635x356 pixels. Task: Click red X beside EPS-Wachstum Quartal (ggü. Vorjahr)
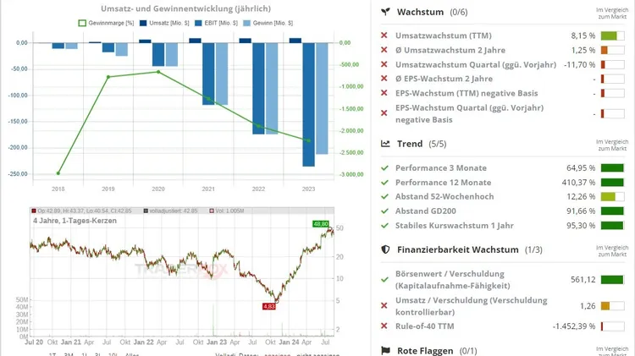tap(384, 113)
